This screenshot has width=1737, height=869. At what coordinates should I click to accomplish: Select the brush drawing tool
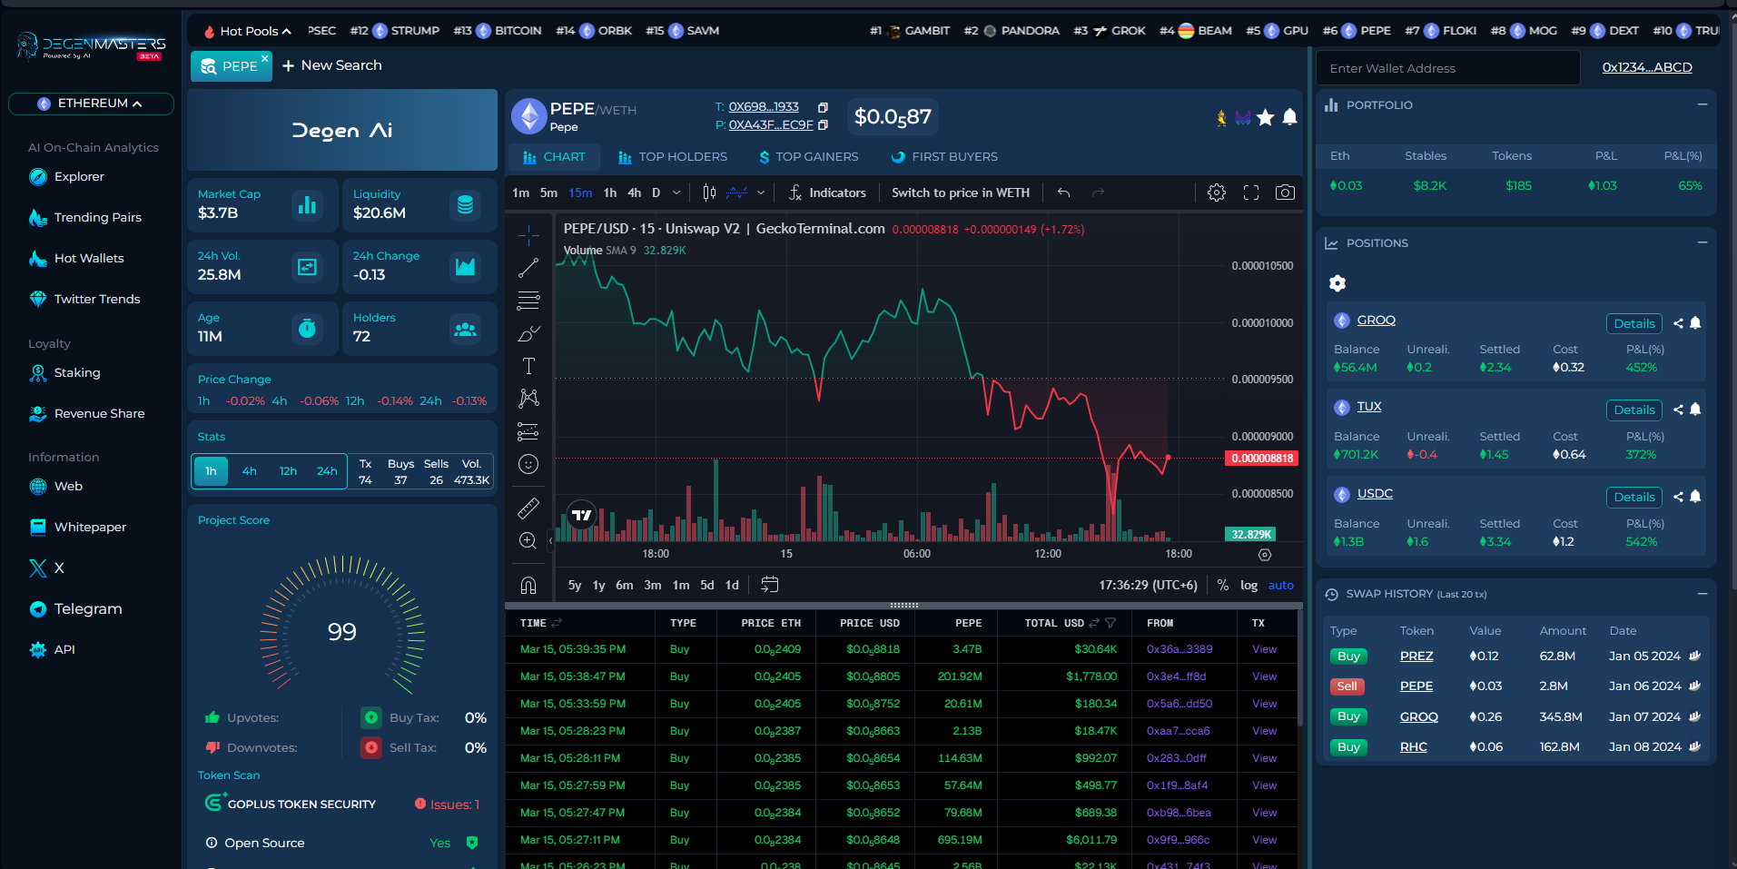pyautogui.click(x=528, y=333)
